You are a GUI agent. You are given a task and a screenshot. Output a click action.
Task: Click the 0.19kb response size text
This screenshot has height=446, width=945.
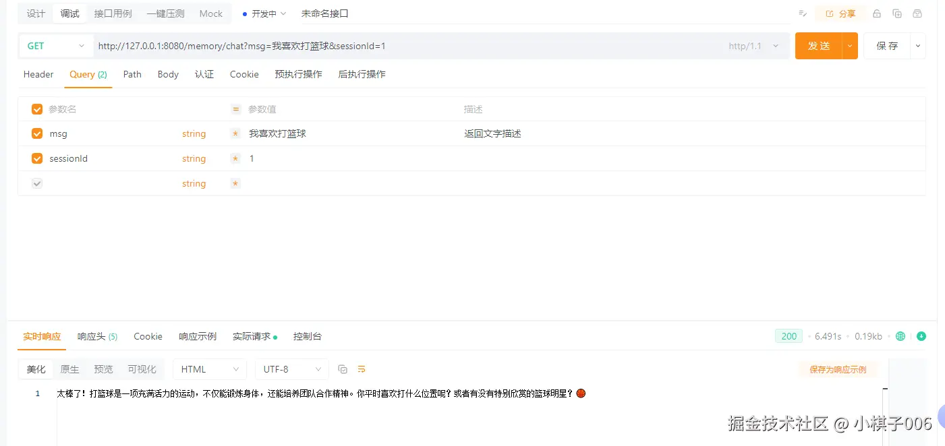click(x=868, y=336)
